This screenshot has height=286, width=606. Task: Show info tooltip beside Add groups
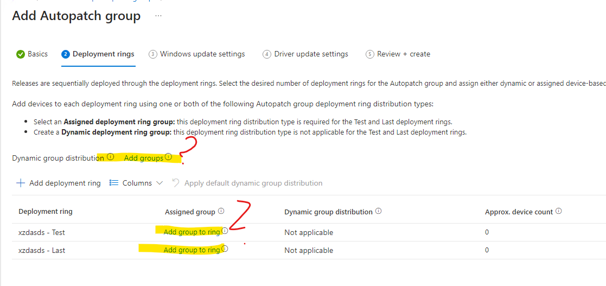(x=168, y=157)
